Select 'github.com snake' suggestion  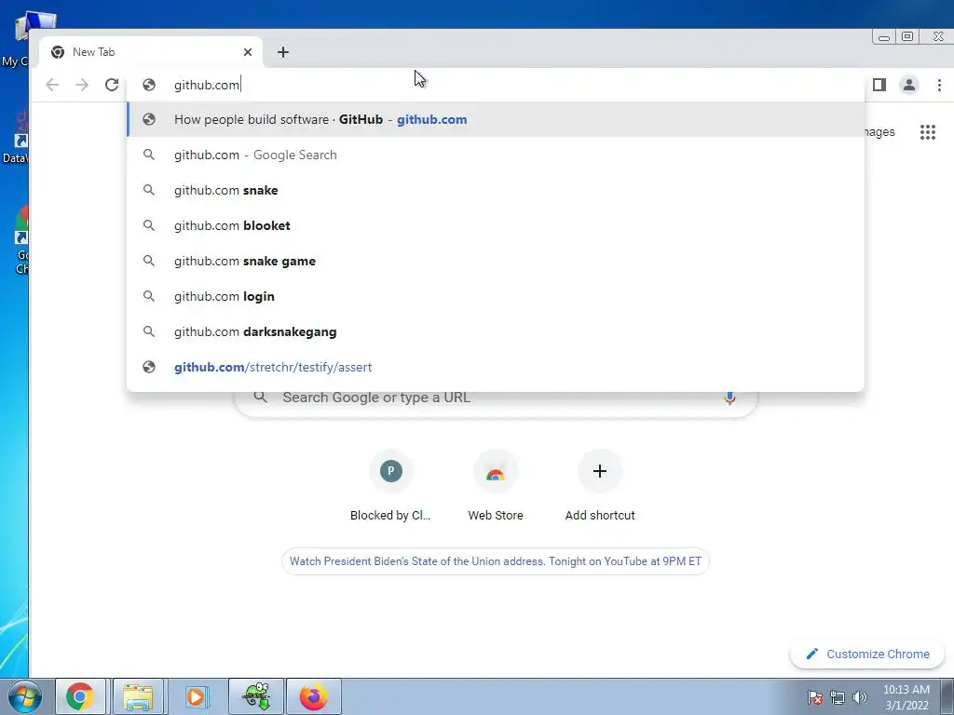coord(496,190)
